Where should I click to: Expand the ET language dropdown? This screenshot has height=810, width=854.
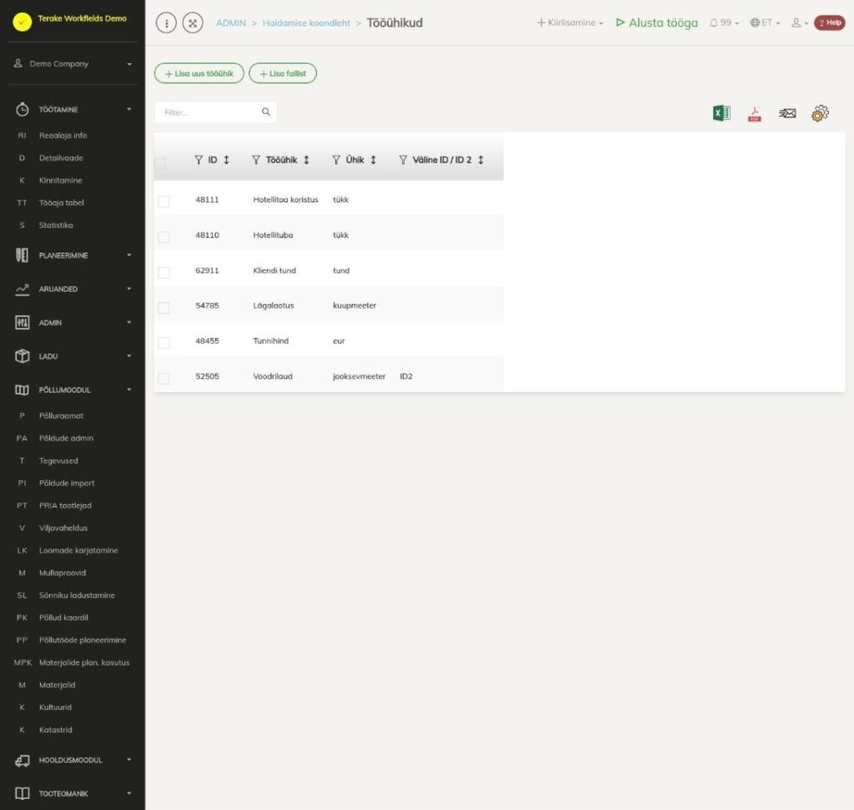pos(765,23)
